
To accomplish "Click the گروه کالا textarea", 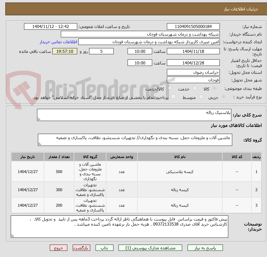I will pyautogui.click(x=135, y=140).
